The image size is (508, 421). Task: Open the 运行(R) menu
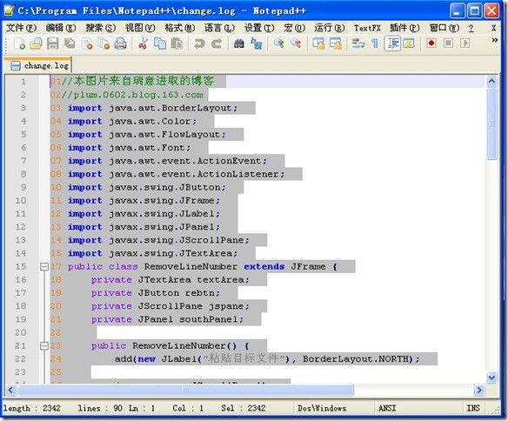click(x=329, y=28)
